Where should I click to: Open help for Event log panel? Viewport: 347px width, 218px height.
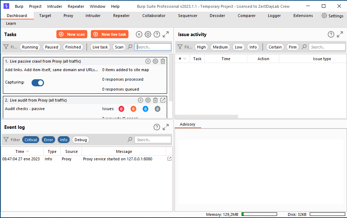tap(157, 127)
